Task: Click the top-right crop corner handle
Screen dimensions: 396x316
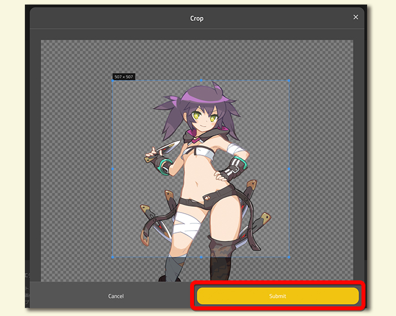Action: 289,80
